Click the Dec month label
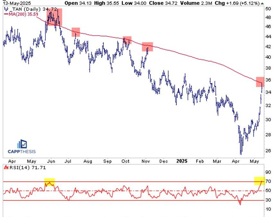 163,161
